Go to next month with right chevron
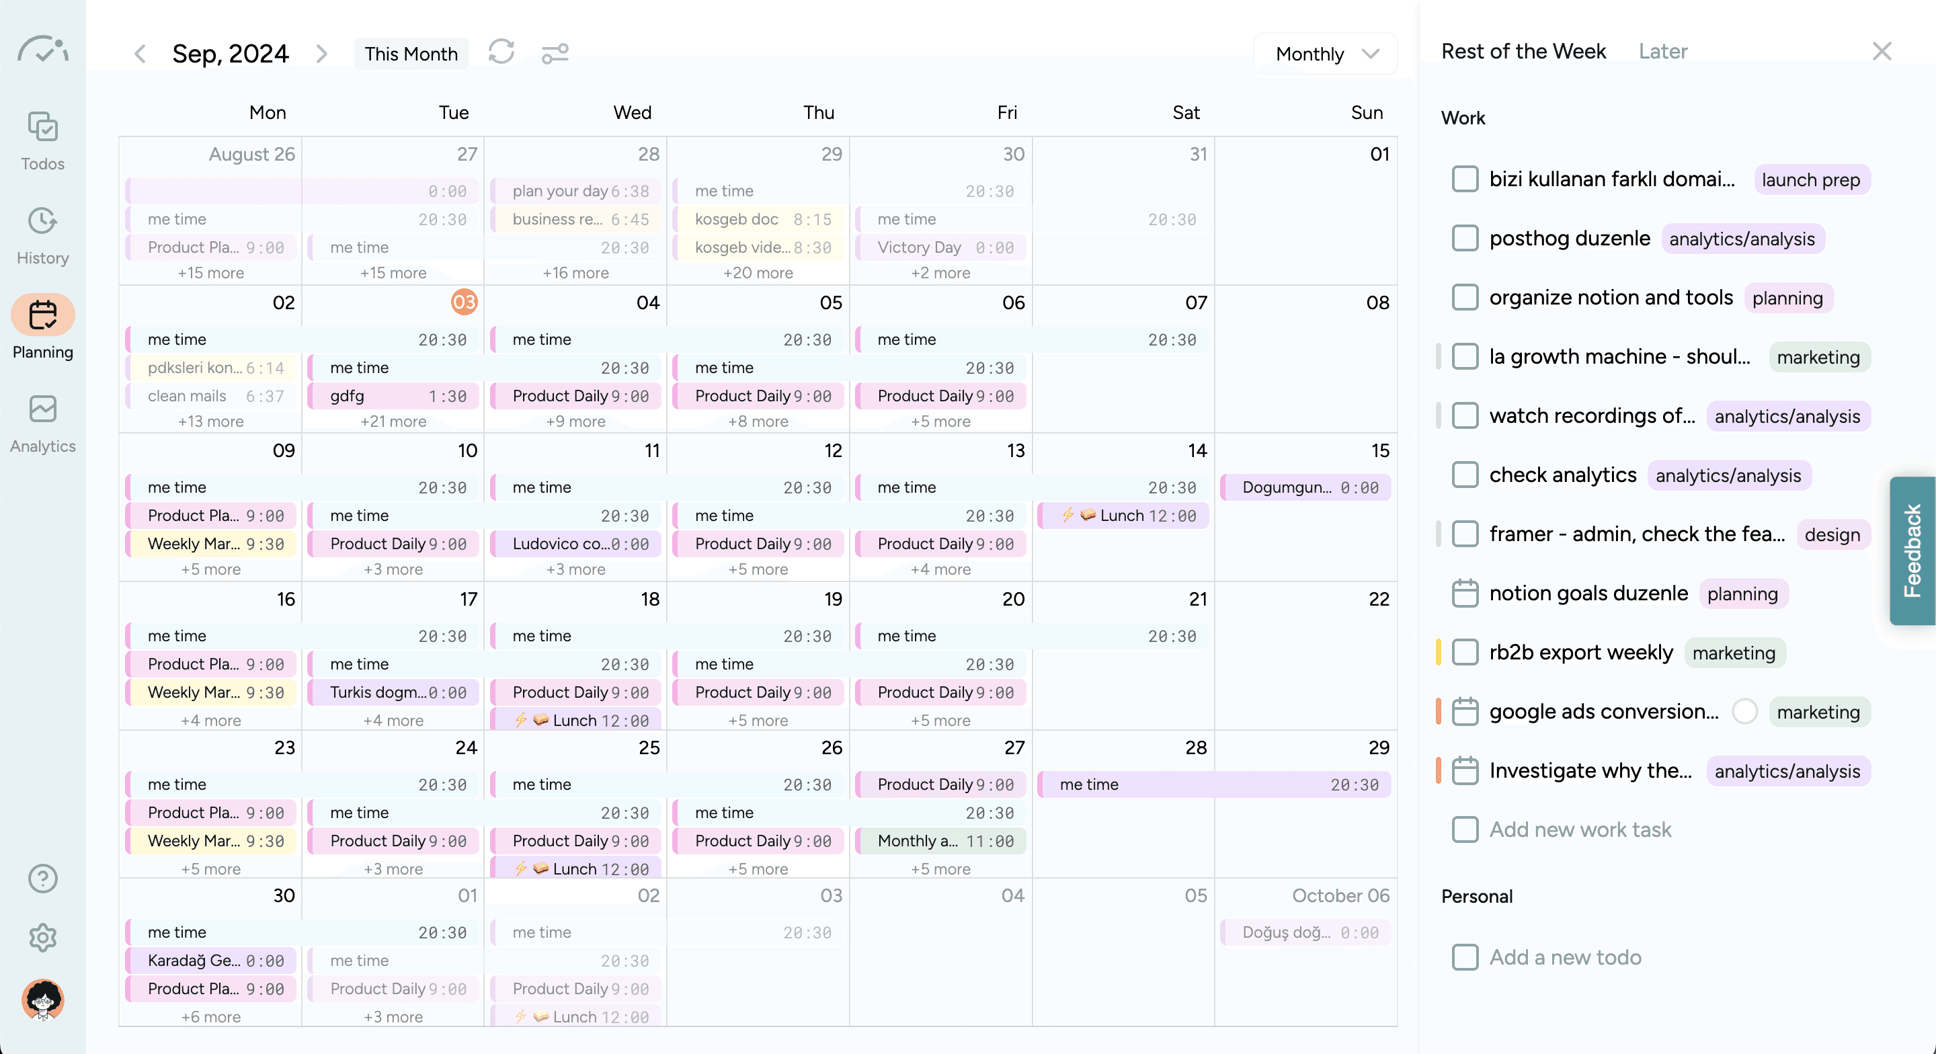The height and width of the screenshot is (1054, 1936). (322, 53)
